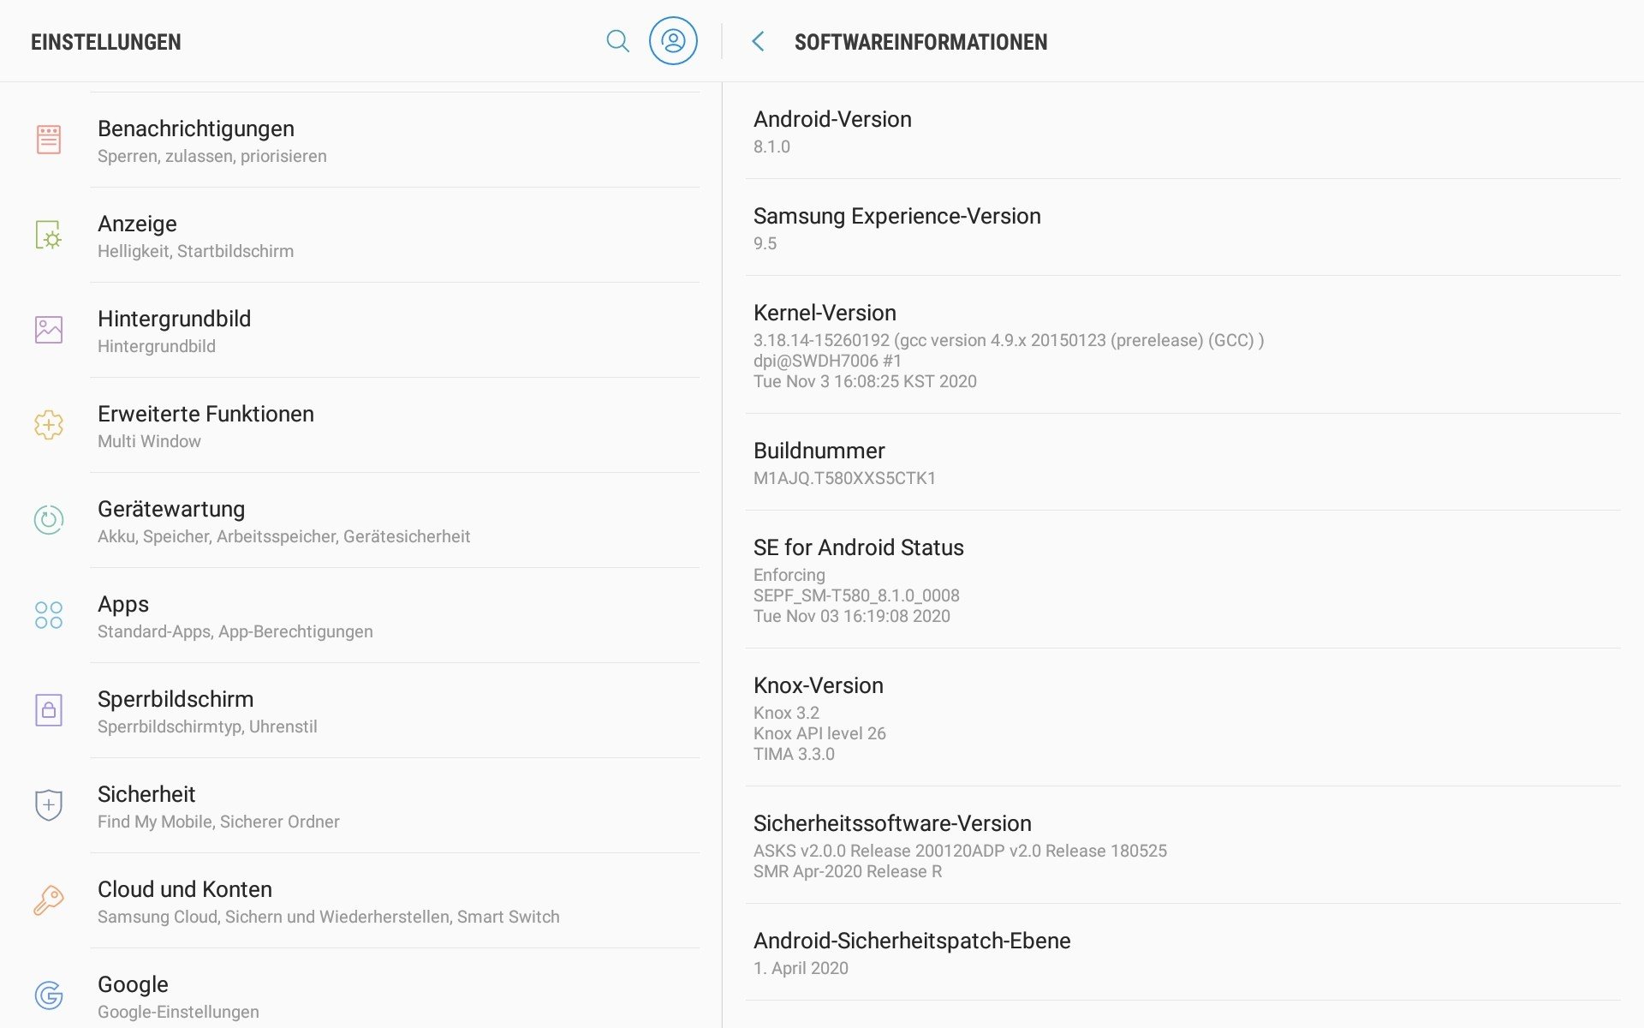Viewport: 1644px width, 1028px height.
Task: Click the Cloud und Konten key icon
Action: tap(49, 900)
